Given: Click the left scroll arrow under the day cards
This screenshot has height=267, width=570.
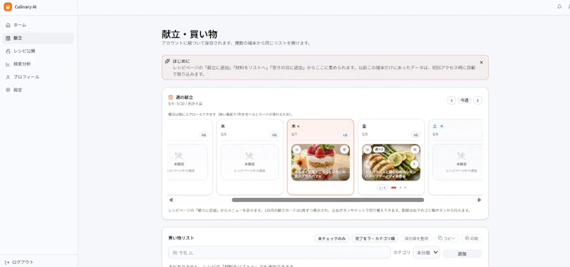Looking at the screenshot, I should [x=171, y=200].
